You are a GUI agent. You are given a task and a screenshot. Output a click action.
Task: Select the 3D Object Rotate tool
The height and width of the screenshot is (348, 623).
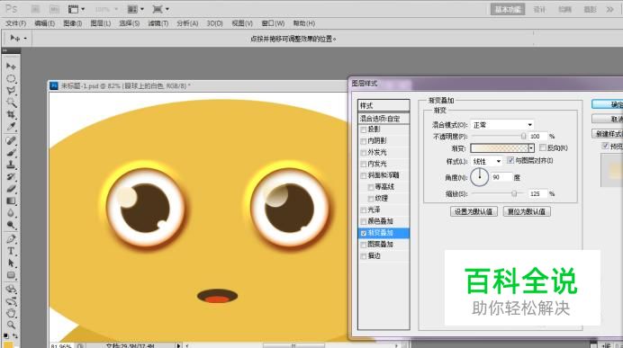tap(11, 289)
